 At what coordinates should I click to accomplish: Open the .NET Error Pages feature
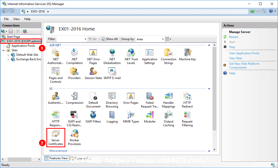click(93, 56)
